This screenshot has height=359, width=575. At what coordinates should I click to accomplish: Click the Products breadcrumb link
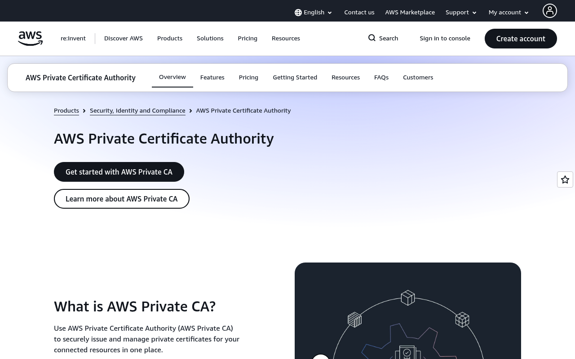[66, 111]
